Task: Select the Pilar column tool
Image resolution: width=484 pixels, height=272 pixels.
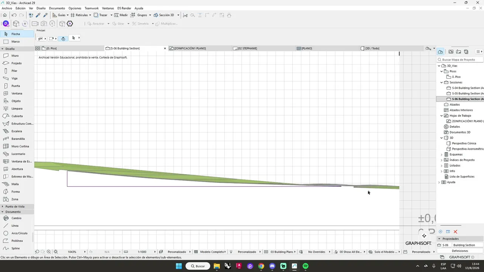Action: point(17,71)
